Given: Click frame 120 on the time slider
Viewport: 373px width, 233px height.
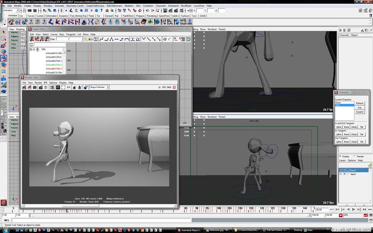Looking at the screenshot, I should [262, 209].
